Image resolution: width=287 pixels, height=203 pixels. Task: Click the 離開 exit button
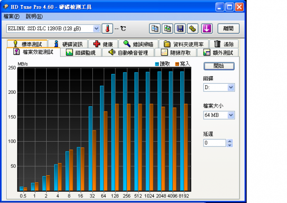(x=228, y=29)
